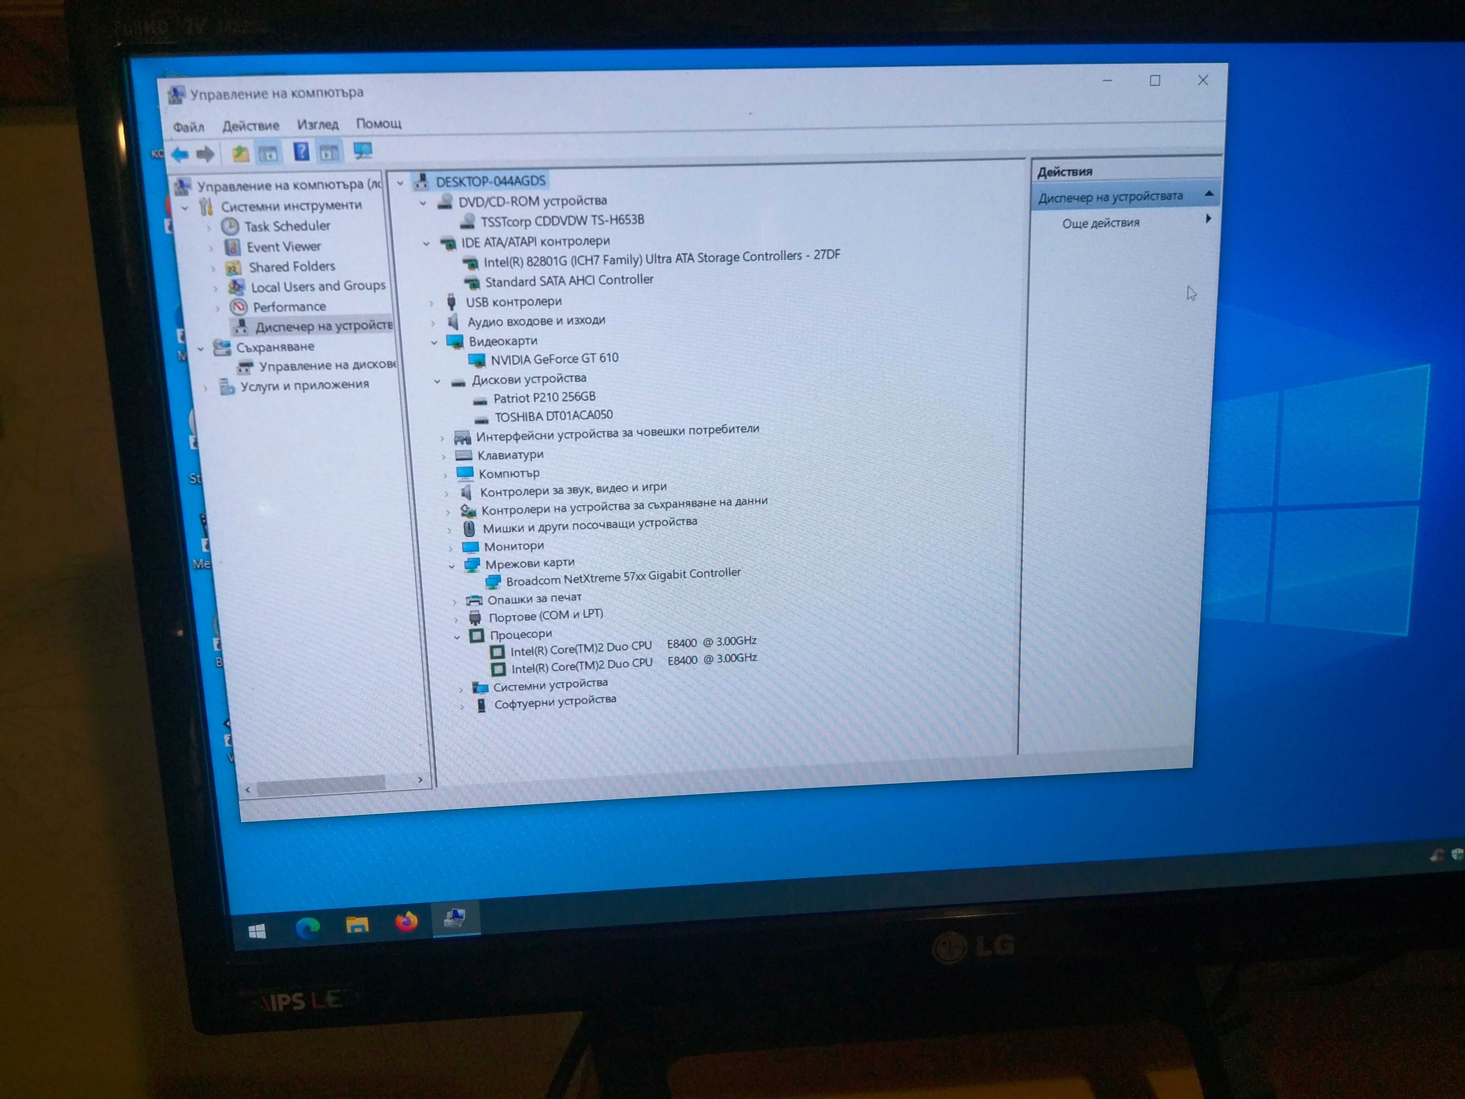The height and width of the screenshot is (1099, 1465).
Task: Collapse the DESKTOP-044AGDS root node
Action: 400,183
